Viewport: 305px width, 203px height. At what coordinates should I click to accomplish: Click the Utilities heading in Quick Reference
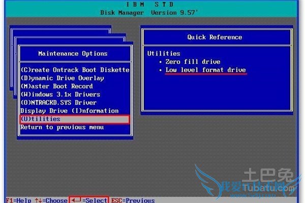click(164, 53)
